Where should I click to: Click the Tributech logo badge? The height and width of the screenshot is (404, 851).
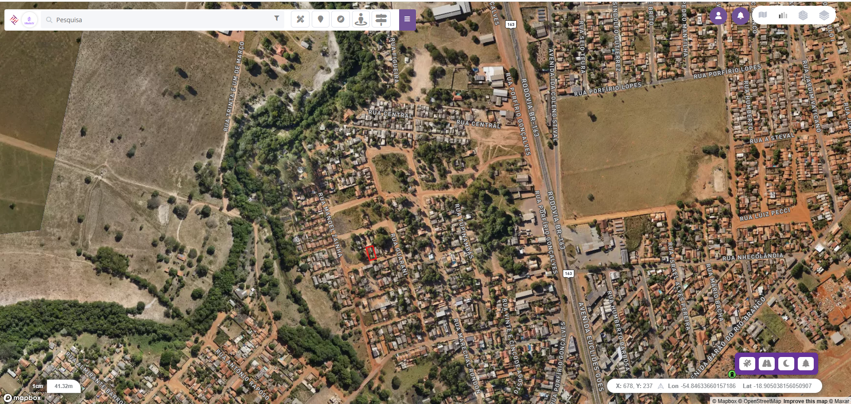point(29,20)
